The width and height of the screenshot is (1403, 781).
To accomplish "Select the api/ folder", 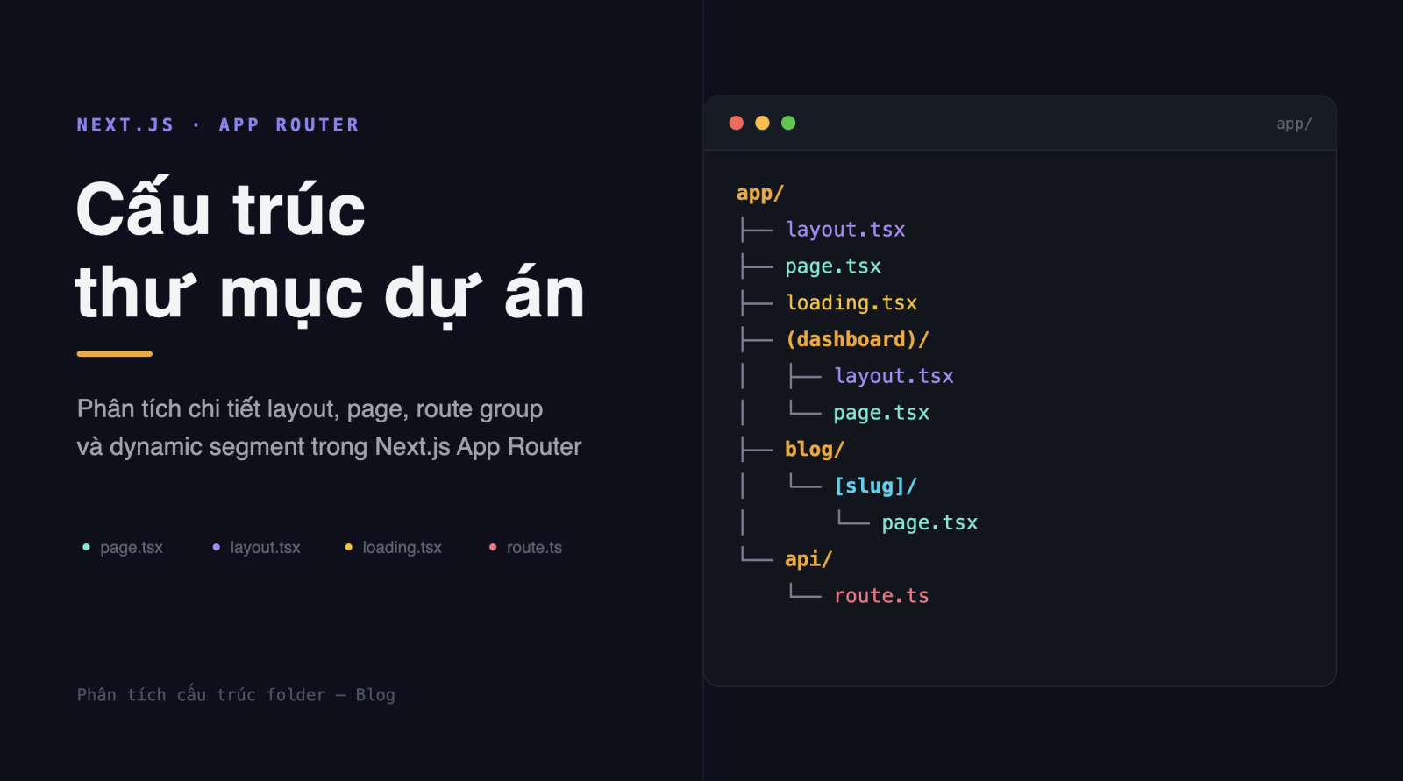I will coord(808,559).
